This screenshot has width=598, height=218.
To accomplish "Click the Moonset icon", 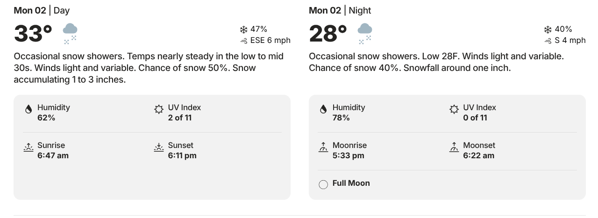I will click(454, 148).
